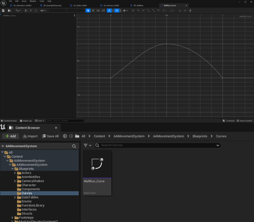Open the Window menu
This screenshot has height=222, width=254.
(x=33, y=1)
